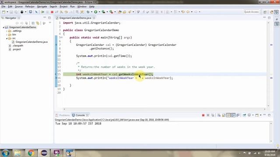
Task: Click the Windows Start button
Action: 5,153
